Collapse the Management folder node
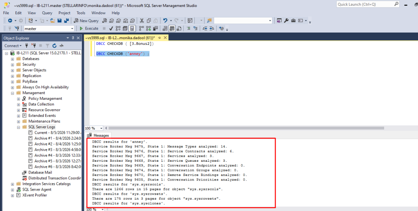 13,93
